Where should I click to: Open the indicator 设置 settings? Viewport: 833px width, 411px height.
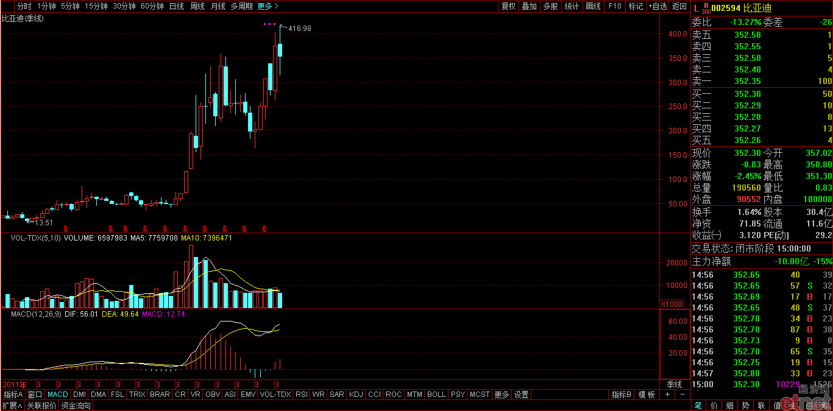521,395
